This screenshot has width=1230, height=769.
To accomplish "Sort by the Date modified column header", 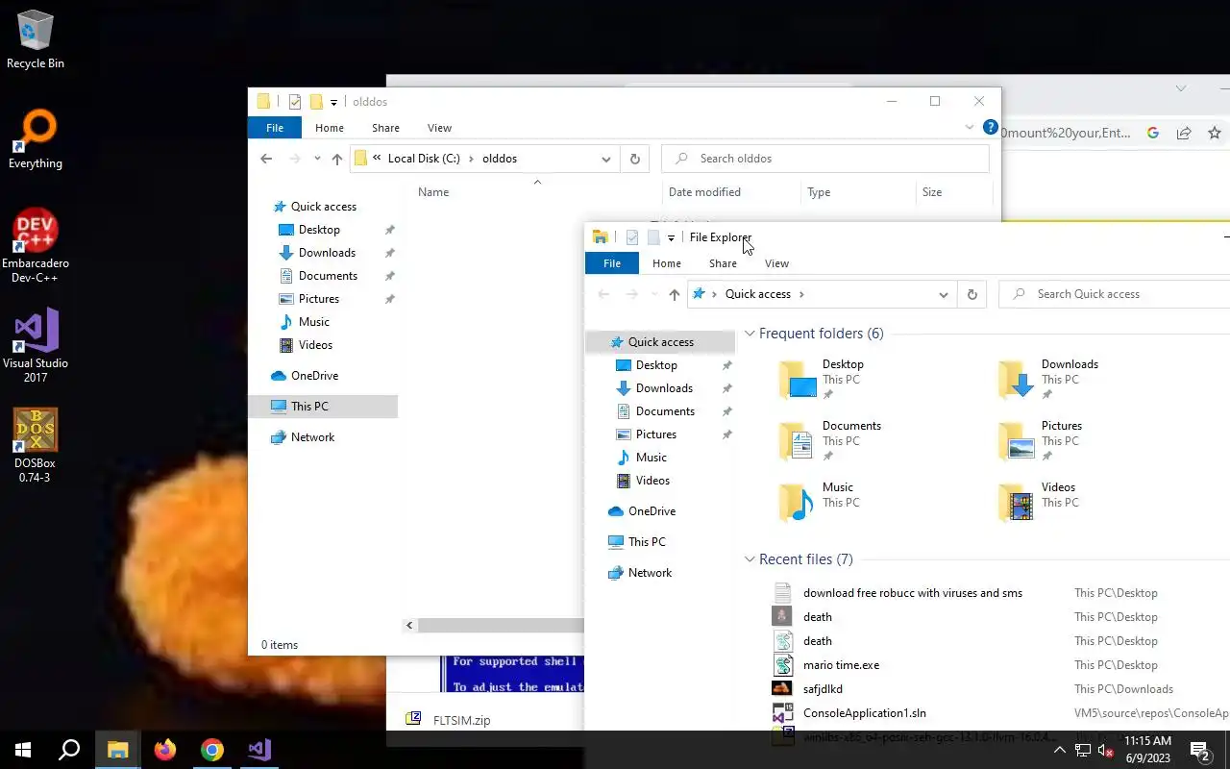I will point(704,192).
